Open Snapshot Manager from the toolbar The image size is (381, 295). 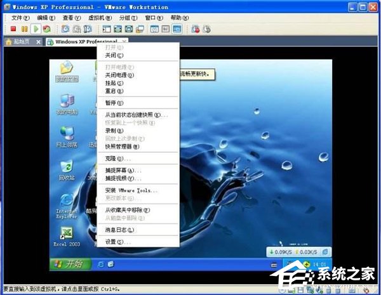click(x=88, y=29)
